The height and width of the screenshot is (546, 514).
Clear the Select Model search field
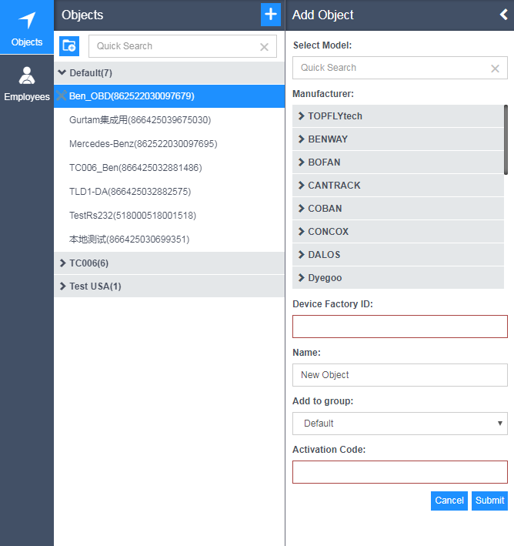coord(496,69)
